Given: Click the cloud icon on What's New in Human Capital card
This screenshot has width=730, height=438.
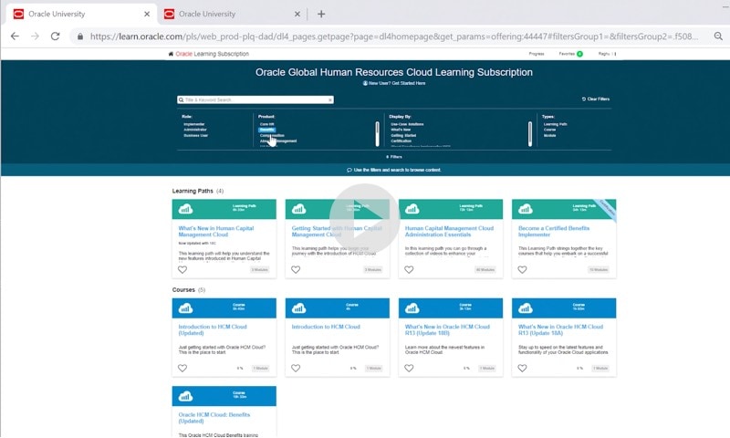Looking at the screenshot, I should coord(185,209).
